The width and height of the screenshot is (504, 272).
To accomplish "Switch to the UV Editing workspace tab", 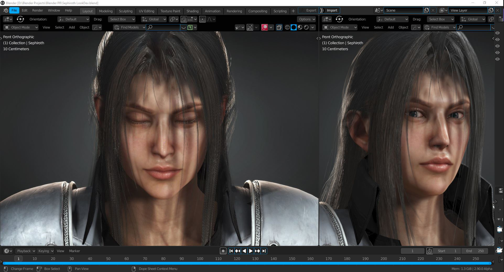I will click(x=147, y=11).
